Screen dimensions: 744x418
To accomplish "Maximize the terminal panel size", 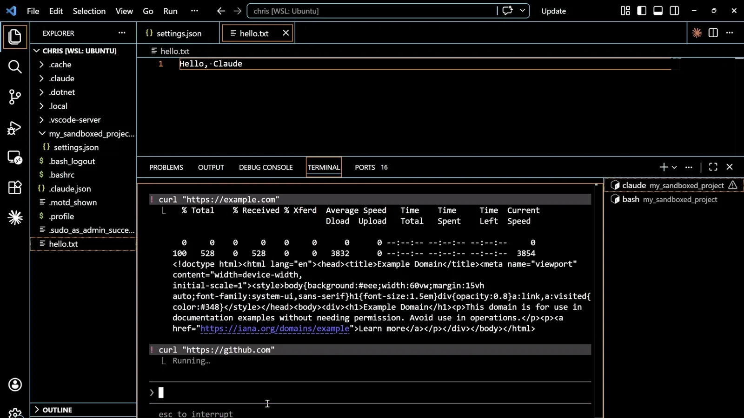I will pyautogui.click(x=713, y=167).
